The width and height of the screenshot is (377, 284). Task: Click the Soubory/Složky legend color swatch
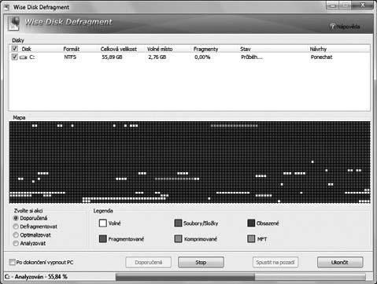point(178,223)
